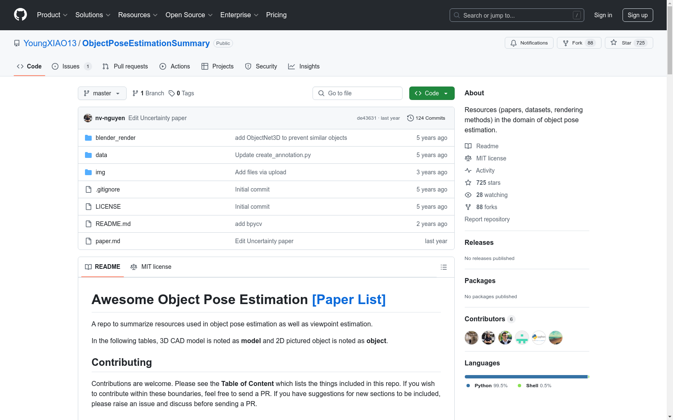This screenshot has width=673, height=420.
Task: Click the Sign up button
Action: coord(638,15)
